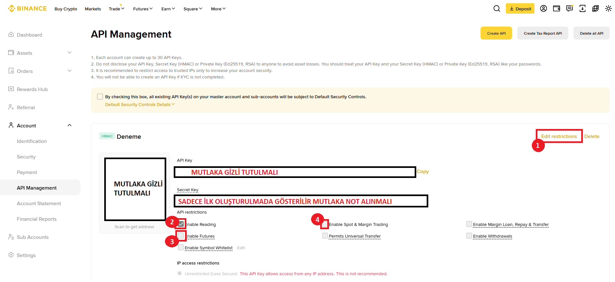Open Security in the Account sidebar
The height and width of the screenshot is (282, 615).
[26, 157]
